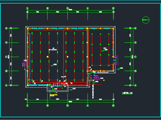Select grid bubble 1 above the plan
The width and height of the screenshot is (161, 120).
pos(27,8)
